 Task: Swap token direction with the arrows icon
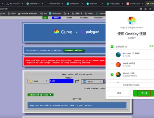[x=77, y=81]
